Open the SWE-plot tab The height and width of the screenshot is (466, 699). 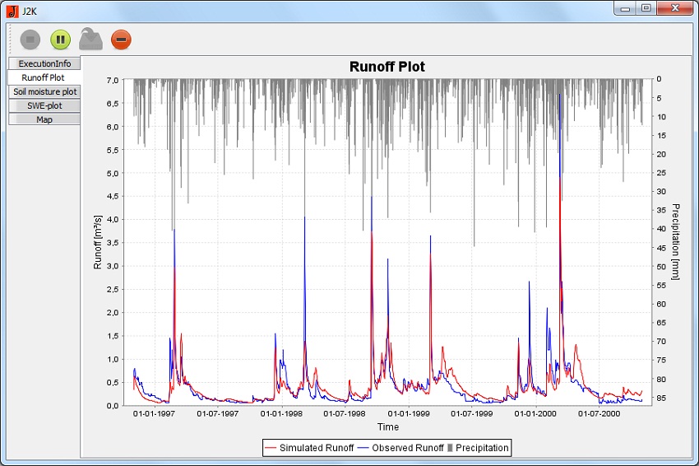[x=44, y=105]
